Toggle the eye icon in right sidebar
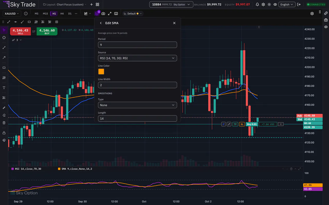The image size is (329, 205). [326, 27]
